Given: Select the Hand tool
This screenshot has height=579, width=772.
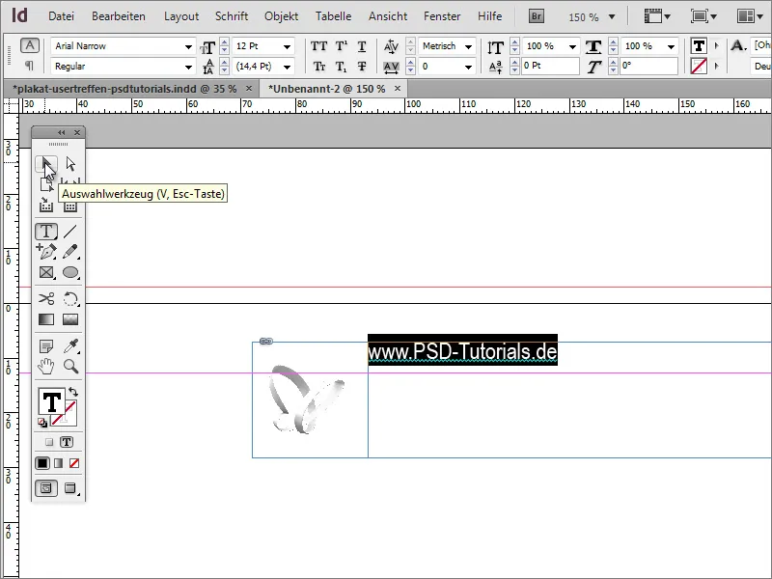Looking at the screenshot, I should coord(46,367).
